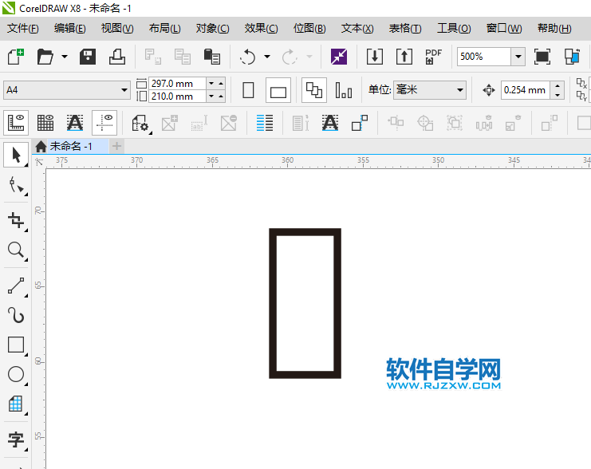591x469 pixels.
Task: Undo the last action
Action: coord(247,57)
